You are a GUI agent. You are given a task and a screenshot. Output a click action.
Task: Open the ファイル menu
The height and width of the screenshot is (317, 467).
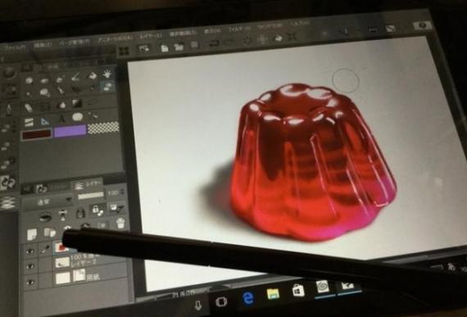click(x=13, y=48)
